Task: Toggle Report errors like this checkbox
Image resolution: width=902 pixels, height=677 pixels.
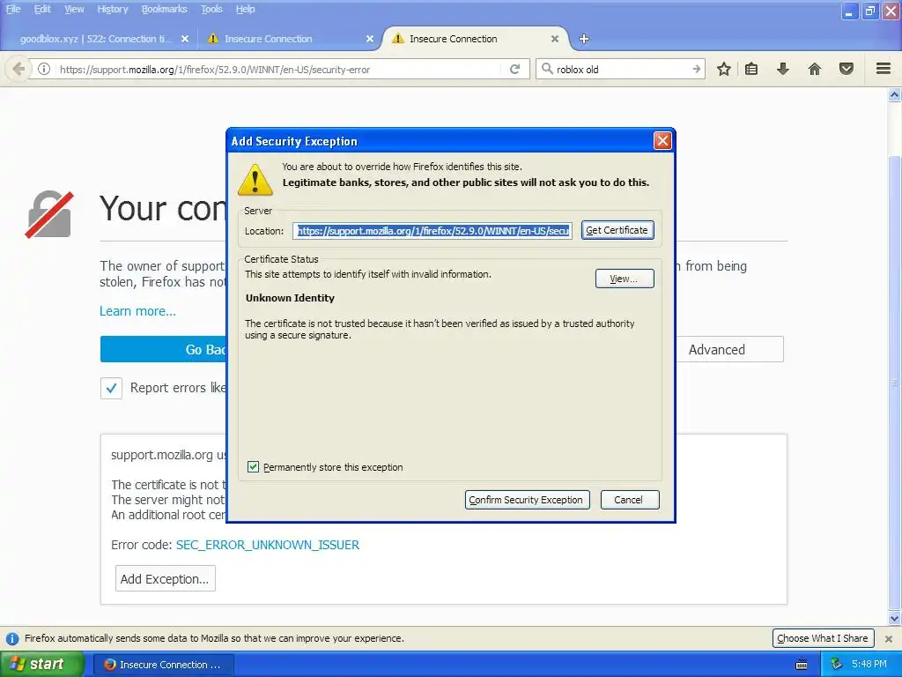Action: tap(111, 388)
